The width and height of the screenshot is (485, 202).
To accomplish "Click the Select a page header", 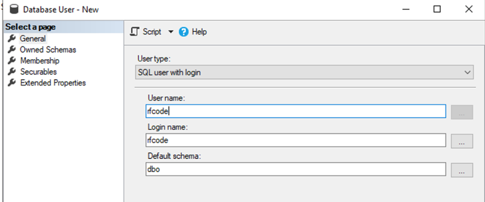I will pyautogui.click(x=30, y=27).
